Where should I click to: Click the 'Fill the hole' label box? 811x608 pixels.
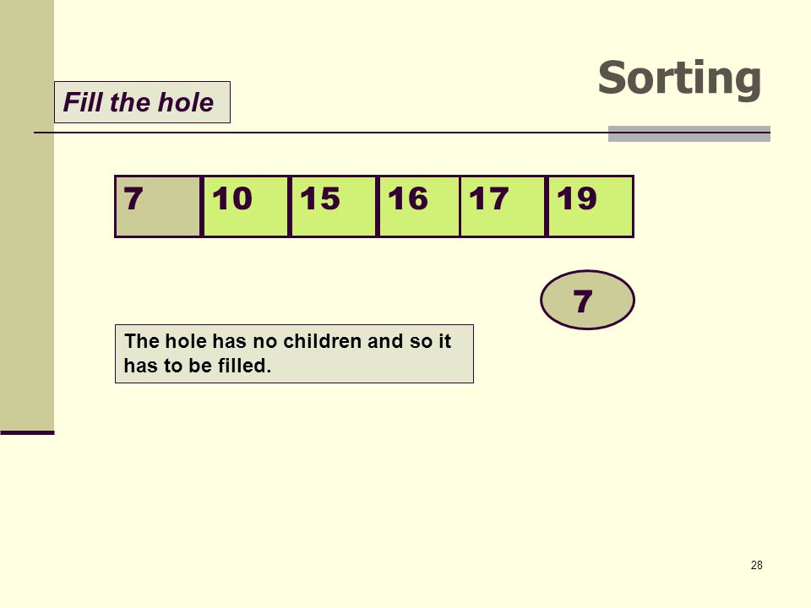tap(142, 102)
